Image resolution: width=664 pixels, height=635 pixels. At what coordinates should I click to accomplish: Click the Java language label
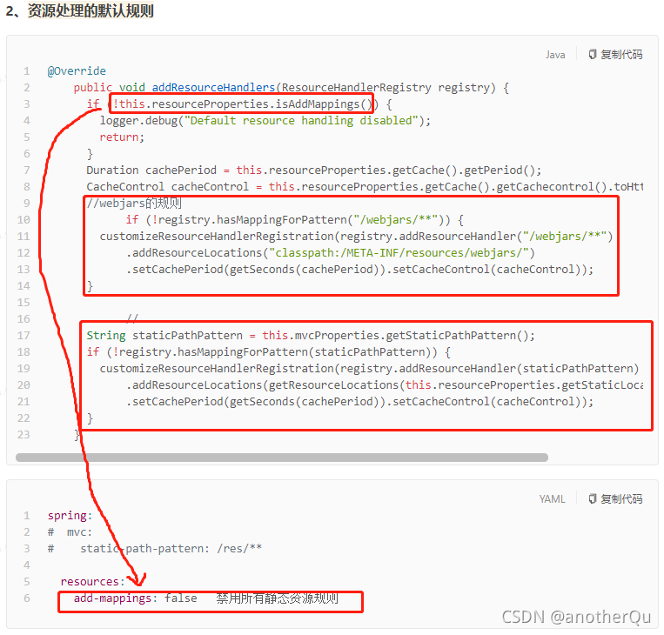(x=555, y=55)
